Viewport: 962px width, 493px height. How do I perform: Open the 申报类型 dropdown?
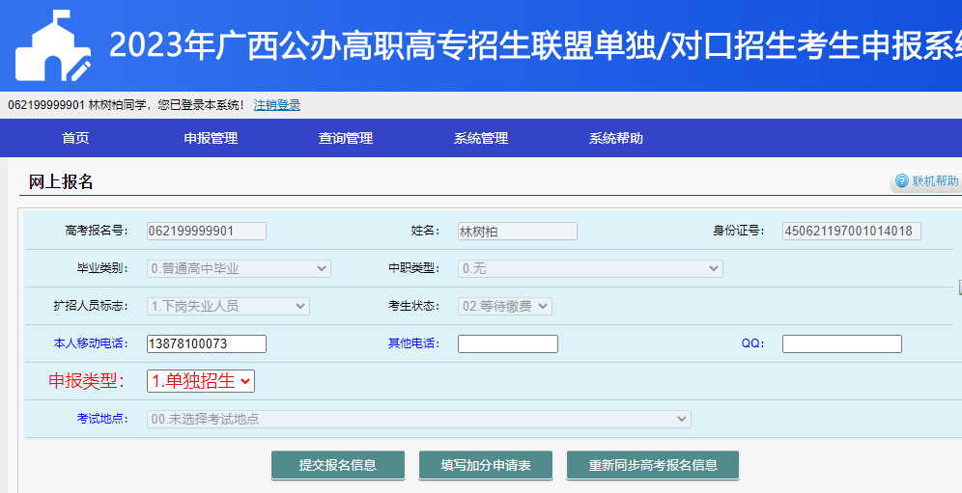click(201, 381)
